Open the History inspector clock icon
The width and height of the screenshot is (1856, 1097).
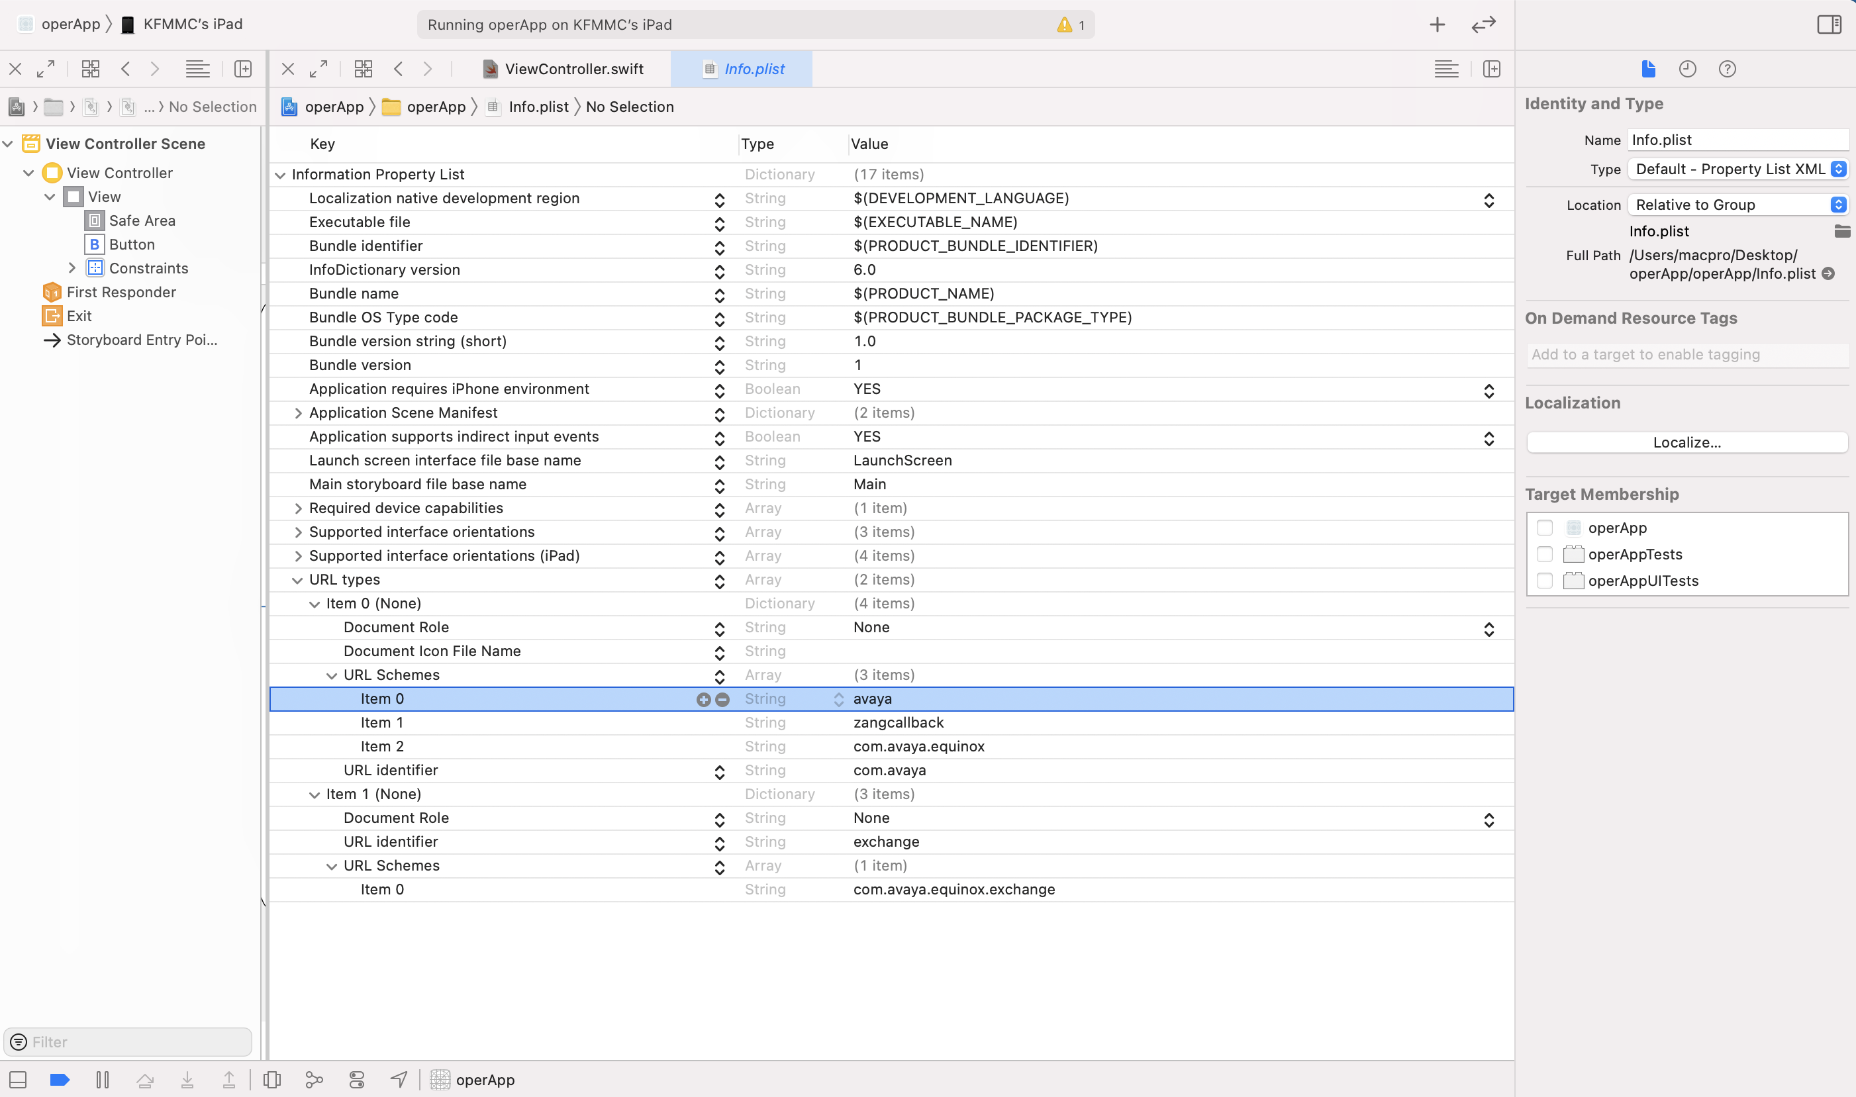click(1687, 69)
